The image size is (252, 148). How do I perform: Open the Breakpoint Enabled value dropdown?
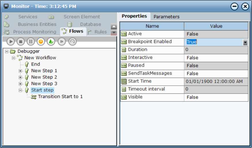coord(245,43)
